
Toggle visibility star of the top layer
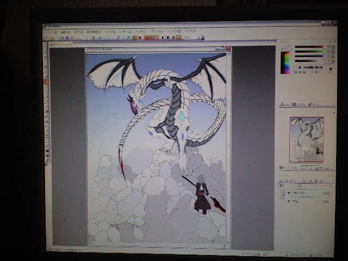(289, 192)
